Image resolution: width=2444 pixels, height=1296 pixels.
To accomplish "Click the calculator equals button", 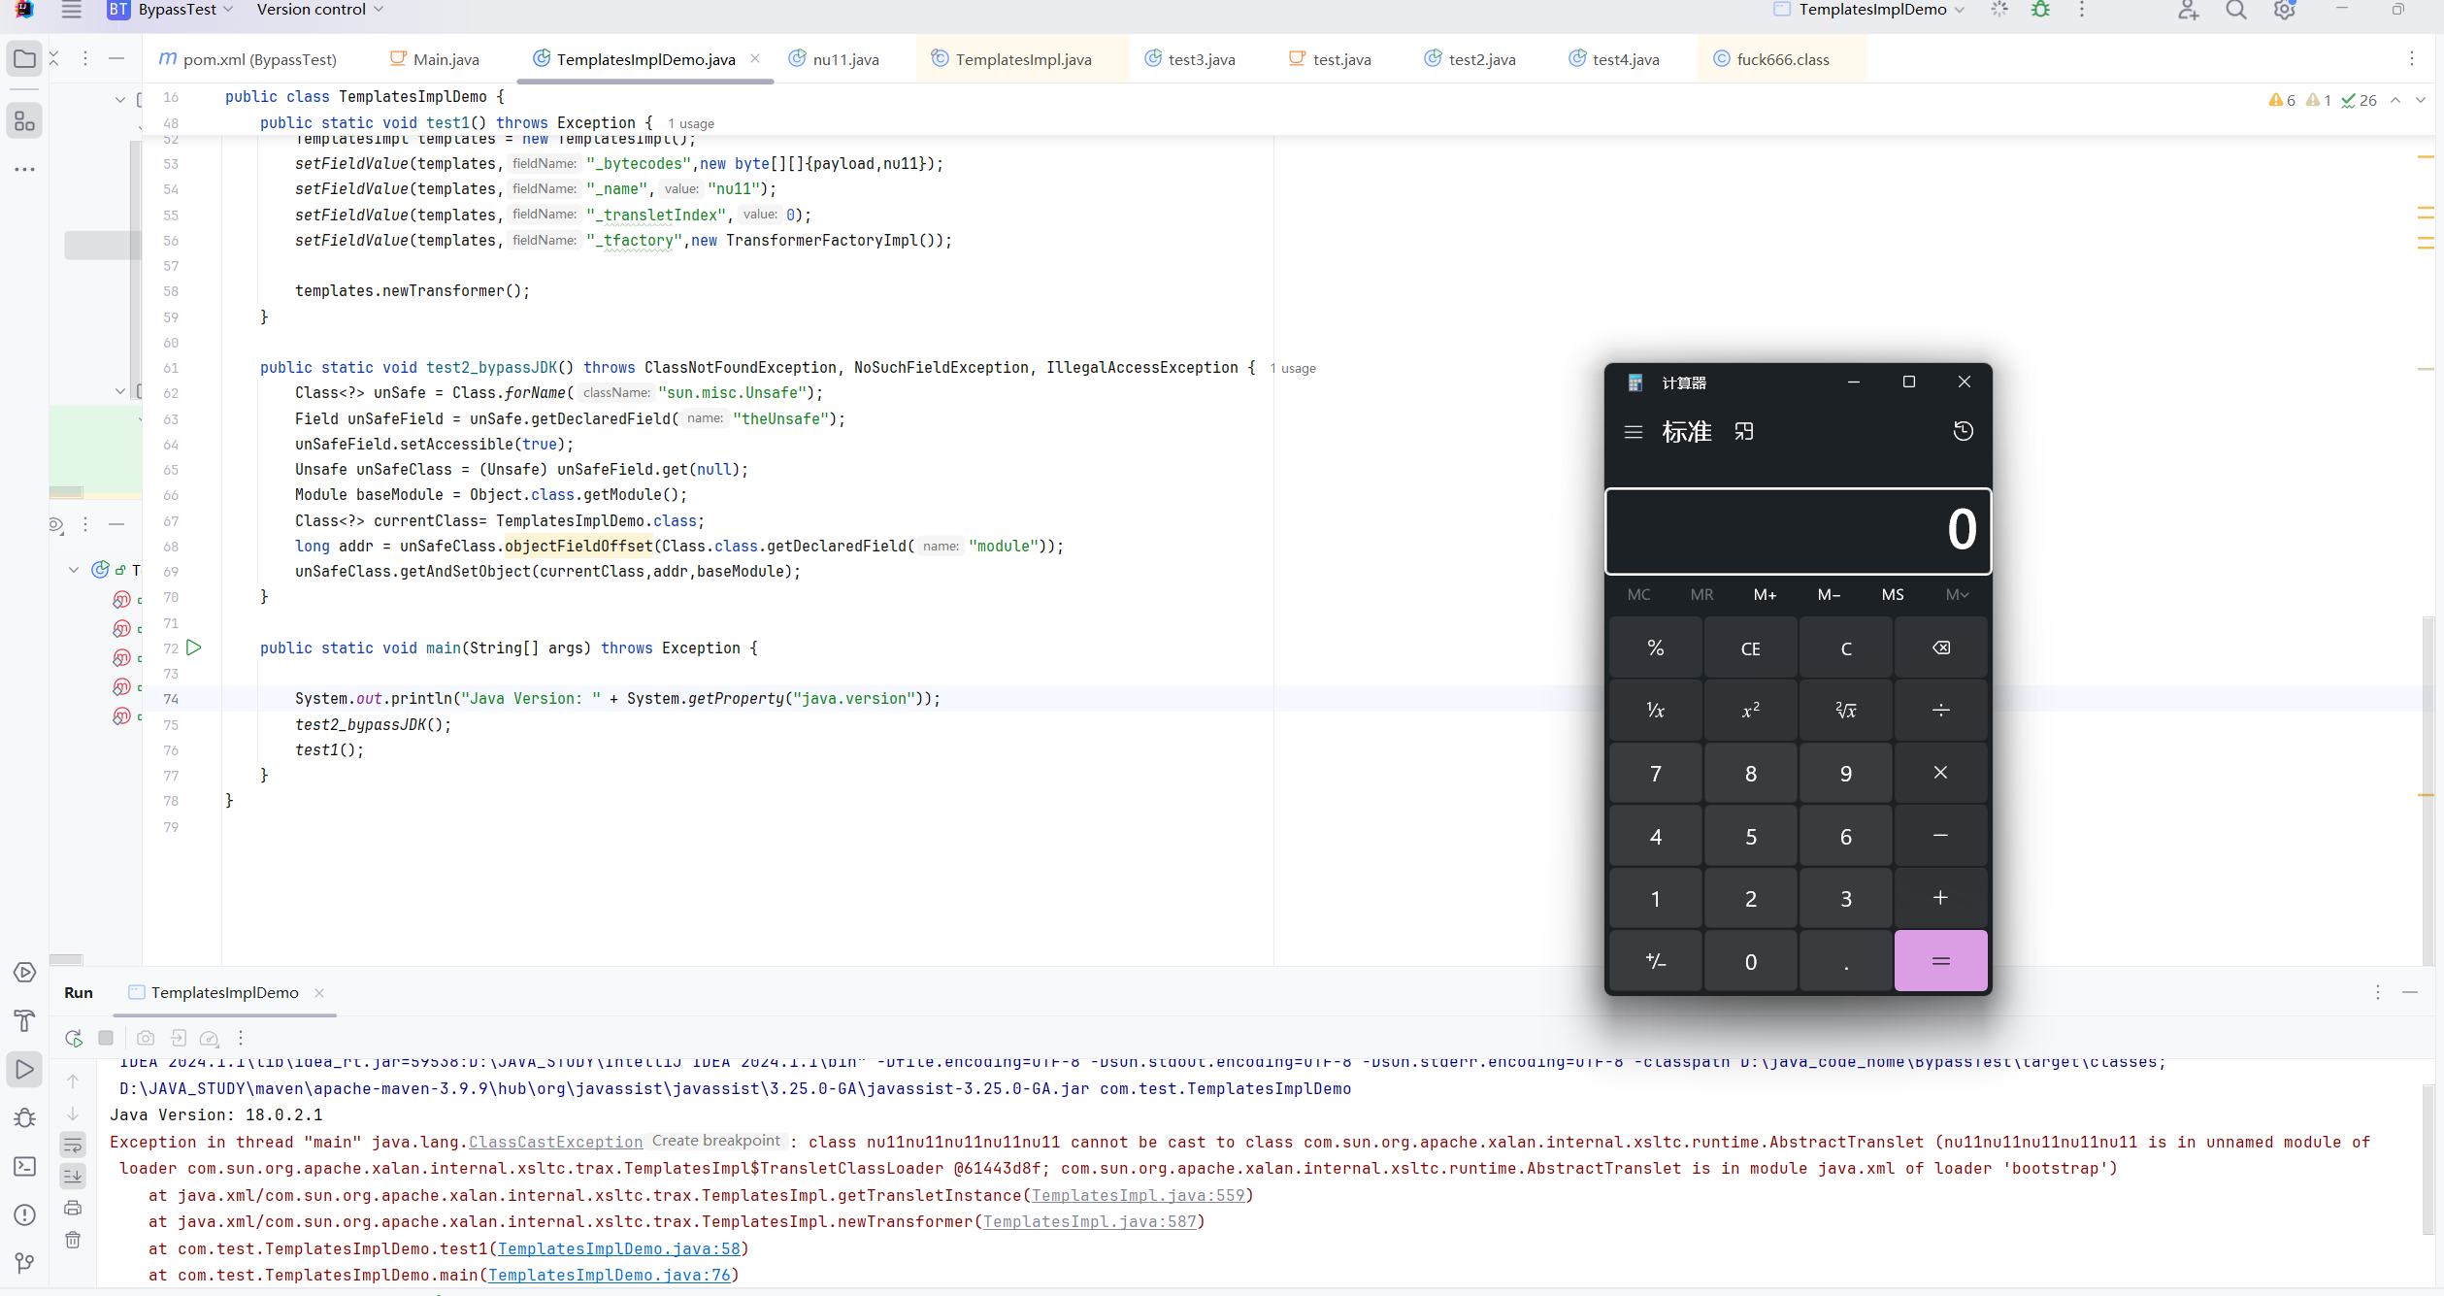I will click(x=1940, y=961).
